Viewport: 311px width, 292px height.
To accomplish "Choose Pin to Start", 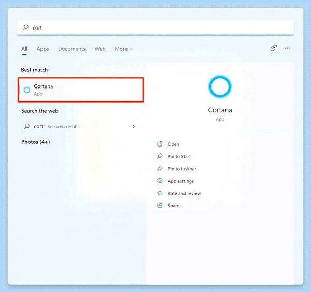I will (x=179, y=157).
